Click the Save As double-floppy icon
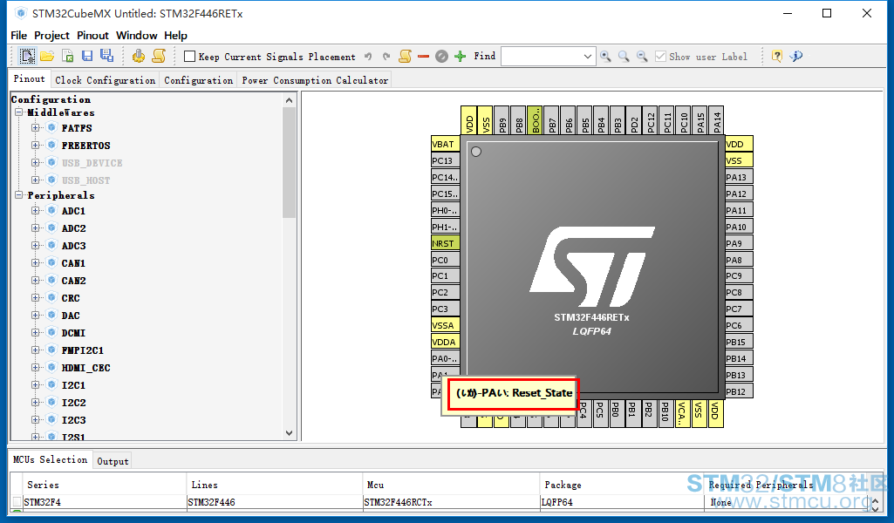894x523 pixels. point(106,55)
